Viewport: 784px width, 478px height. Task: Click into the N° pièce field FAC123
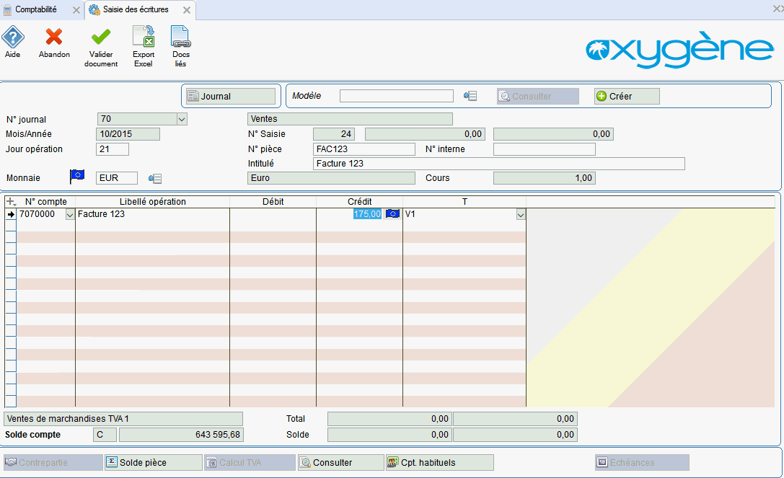pyautogui.click(x=364, y=149)
